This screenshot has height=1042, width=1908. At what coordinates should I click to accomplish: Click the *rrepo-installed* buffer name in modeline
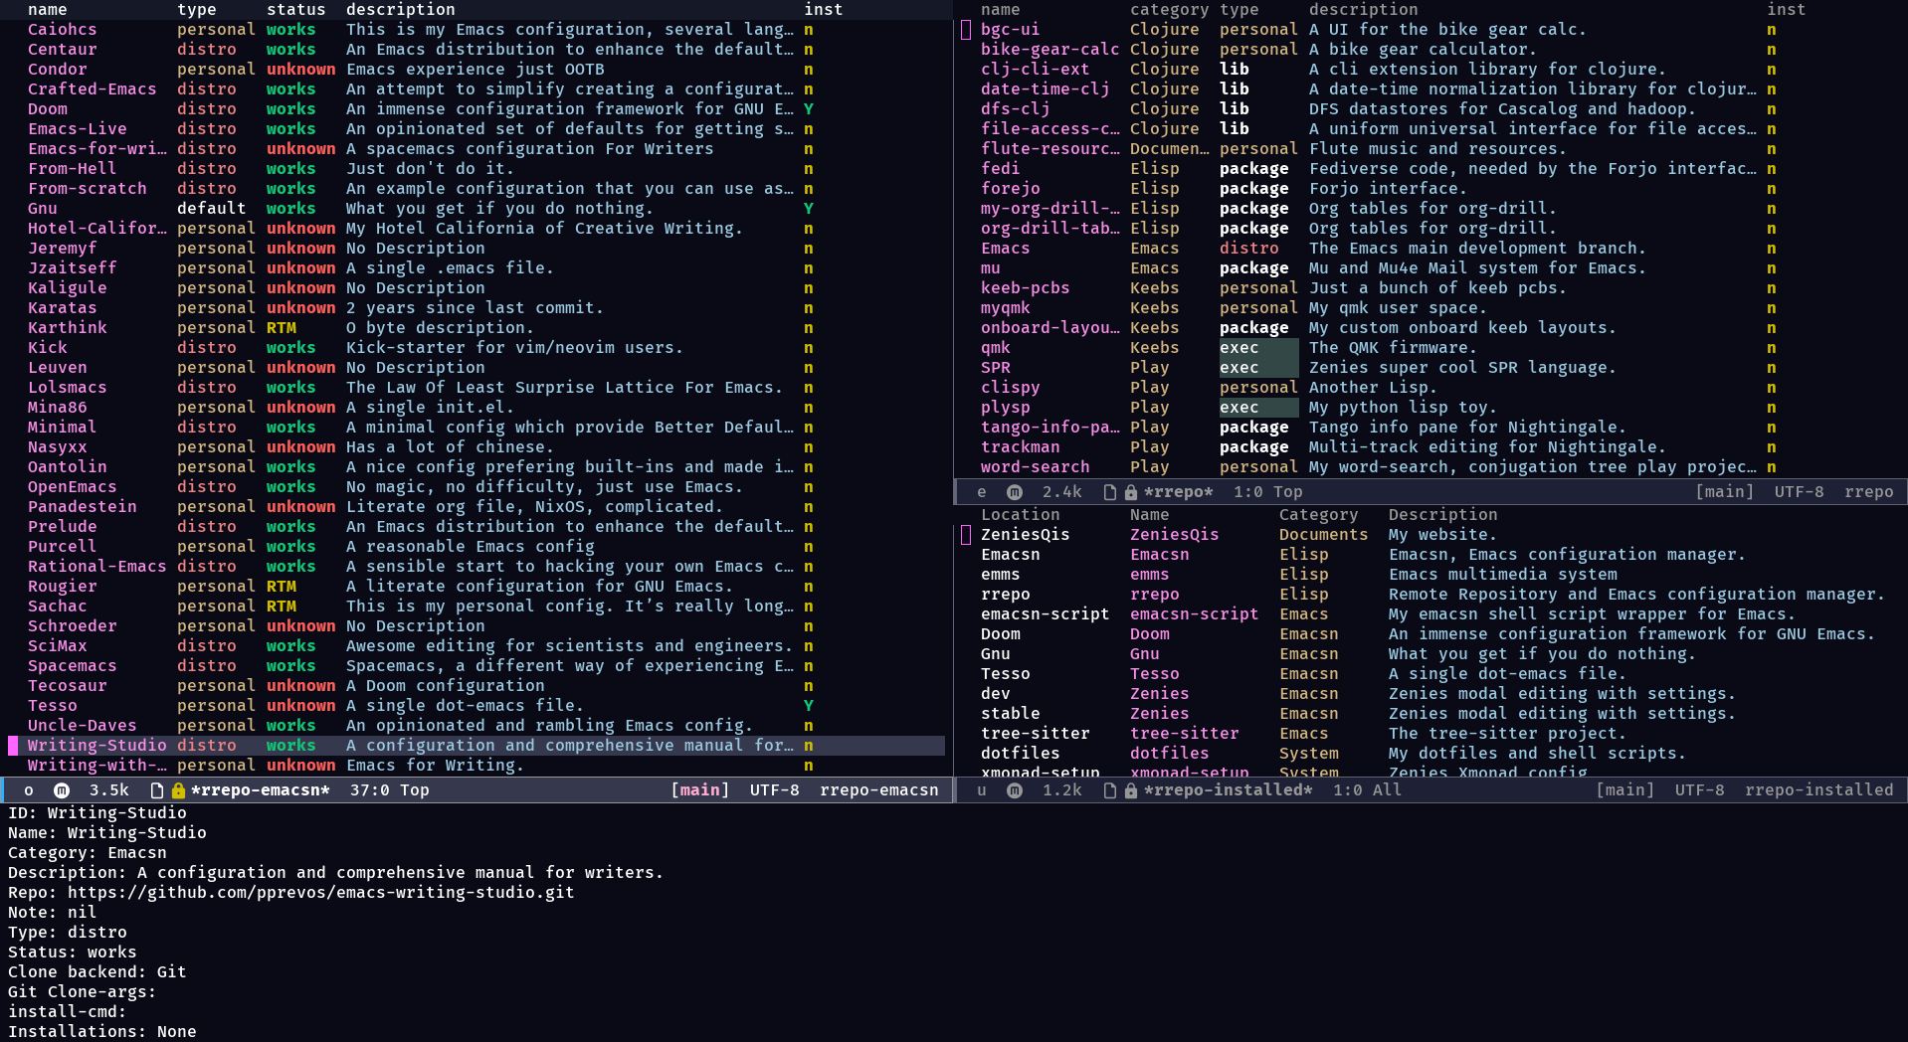coord(1229,790)
